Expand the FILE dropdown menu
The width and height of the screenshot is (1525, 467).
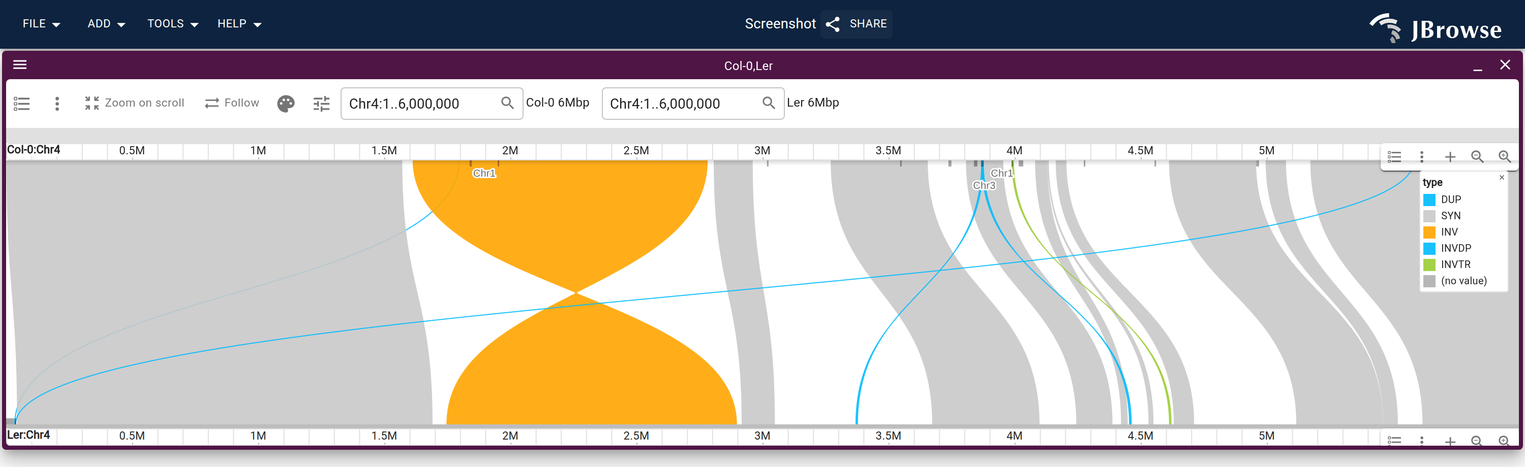click(x=42, y=24)
